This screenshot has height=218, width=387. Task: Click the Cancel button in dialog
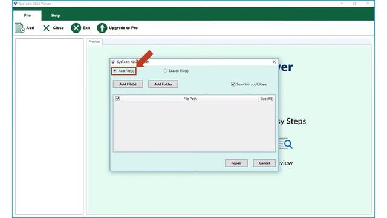coord(264,163)
